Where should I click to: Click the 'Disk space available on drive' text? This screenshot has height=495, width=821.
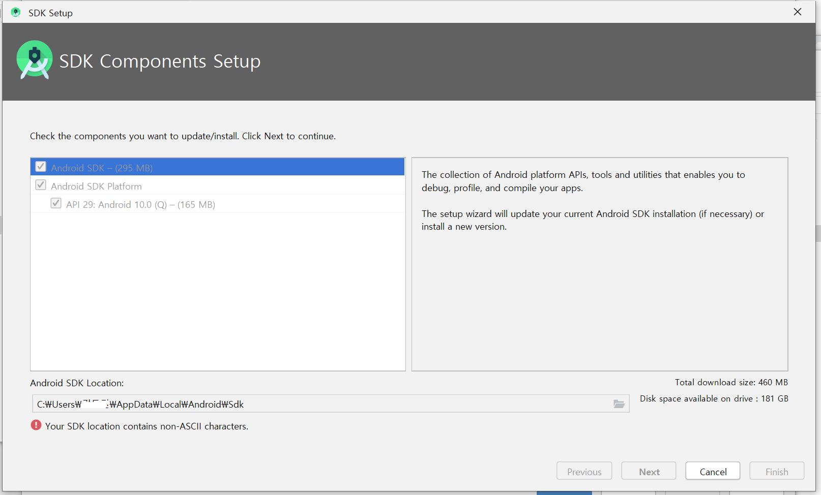pyautogui.click(x=714, y=398)
